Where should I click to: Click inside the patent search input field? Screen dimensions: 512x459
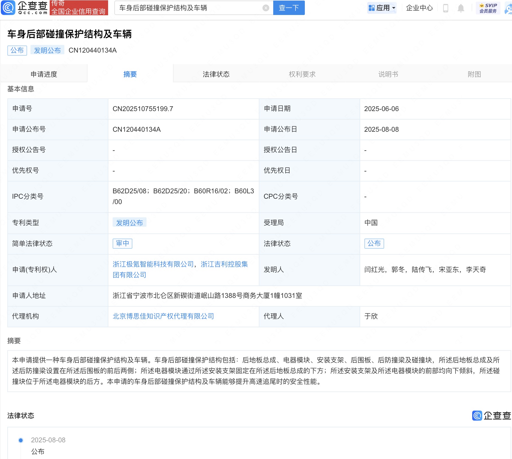pyautogui.click(x=189, y=8)
